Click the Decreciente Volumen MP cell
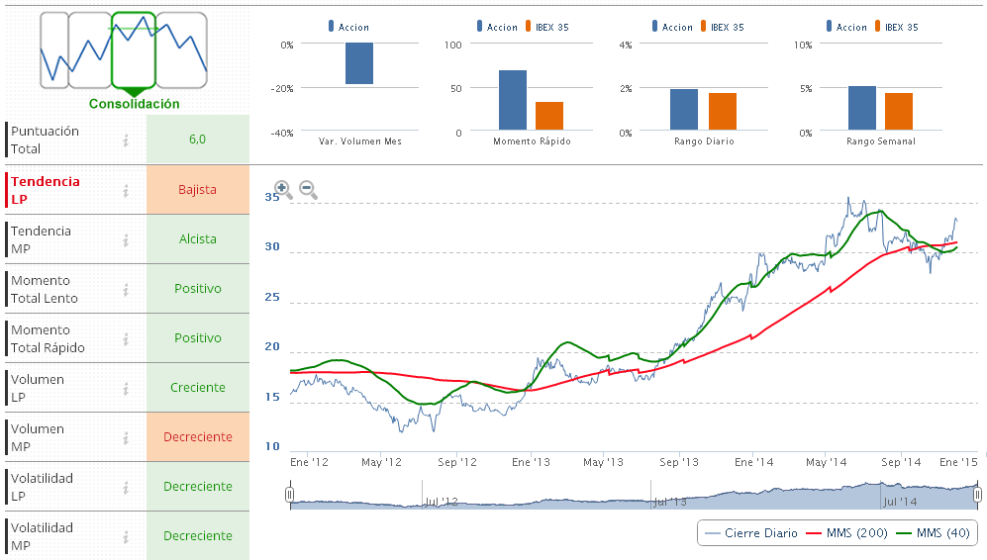This screenshot has width=987, height=560. 197,437
